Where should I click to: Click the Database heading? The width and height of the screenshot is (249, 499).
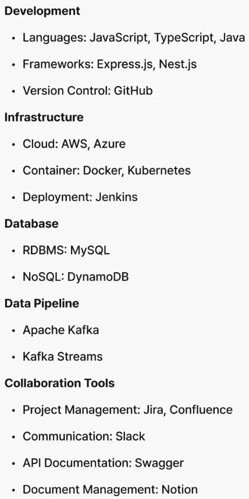coord(31,224)
